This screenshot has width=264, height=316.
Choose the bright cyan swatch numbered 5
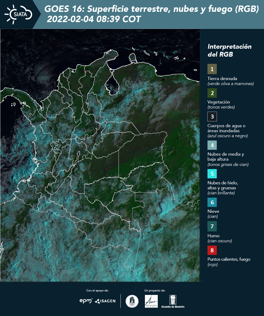[x=212, y=174]
